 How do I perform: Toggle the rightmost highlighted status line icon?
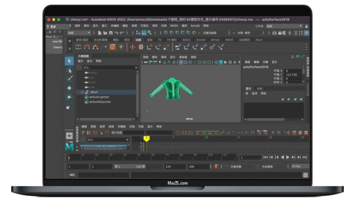coord(306,33)
